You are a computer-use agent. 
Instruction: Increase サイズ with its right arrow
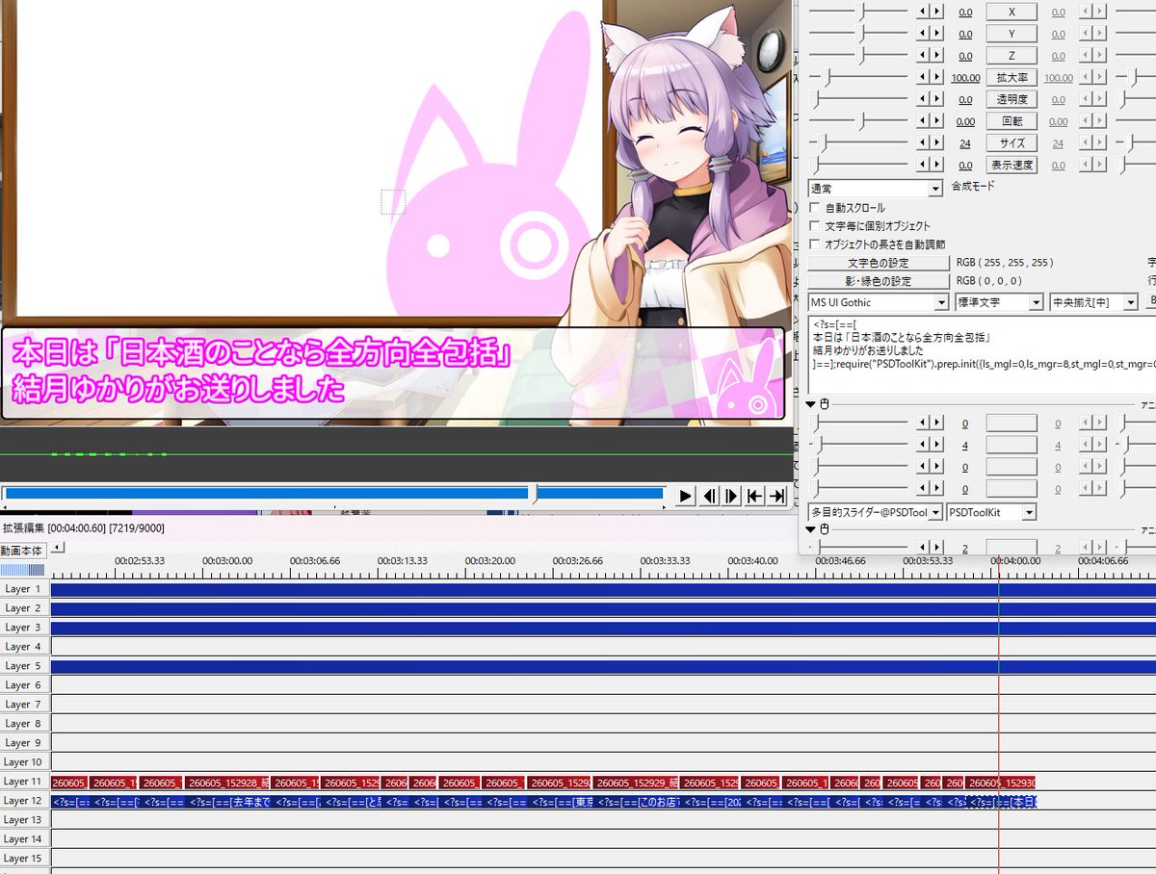click(937, 142)
